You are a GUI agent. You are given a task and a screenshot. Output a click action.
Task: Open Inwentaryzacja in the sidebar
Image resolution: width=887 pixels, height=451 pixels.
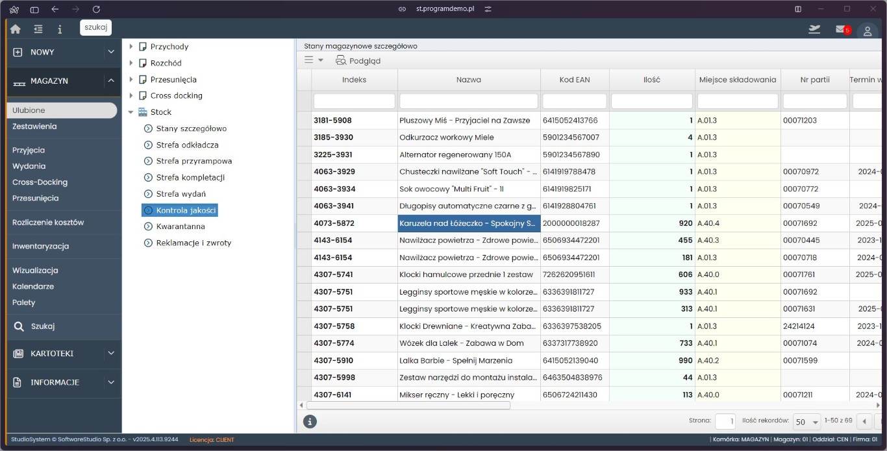pyautogui.click(x=40, y=247)
